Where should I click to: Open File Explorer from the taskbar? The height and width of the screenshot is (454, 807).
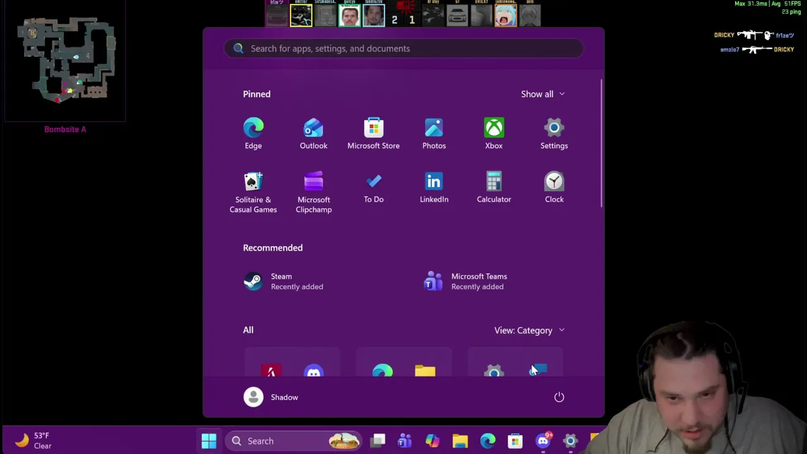point(460,441)
